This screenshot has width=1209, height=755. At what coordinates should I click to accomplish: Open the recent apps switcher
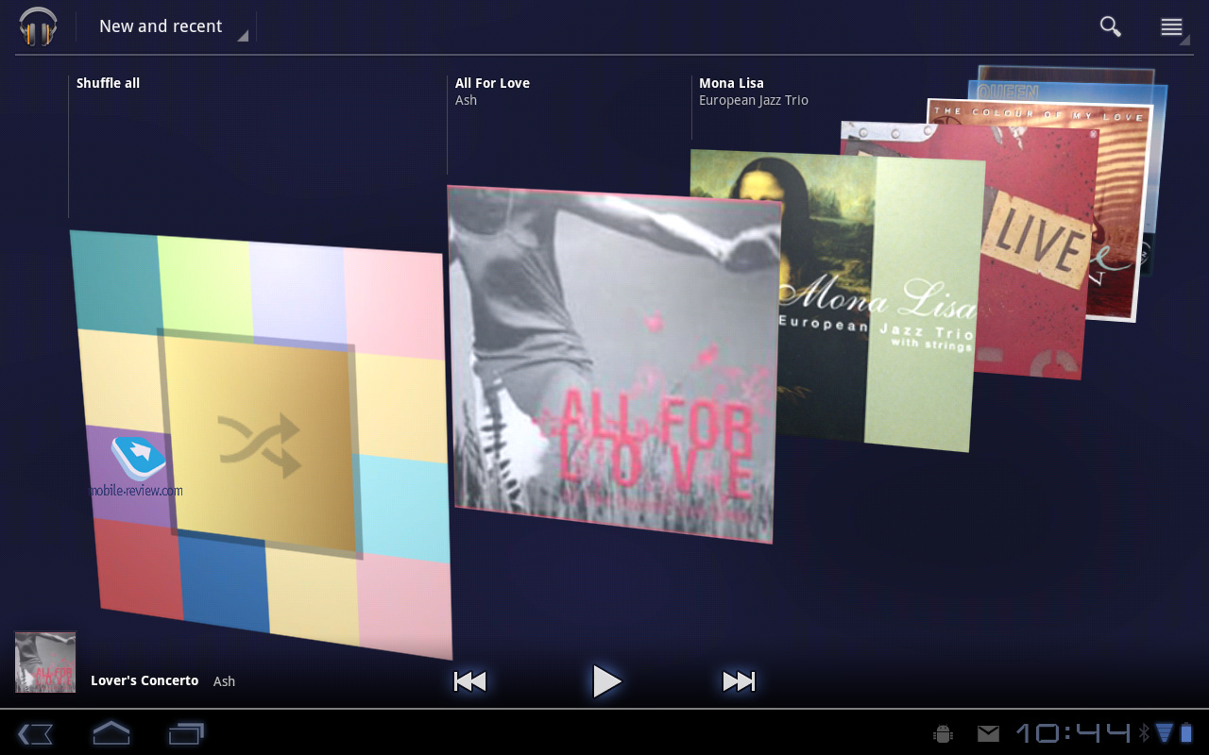pos(186,733)
